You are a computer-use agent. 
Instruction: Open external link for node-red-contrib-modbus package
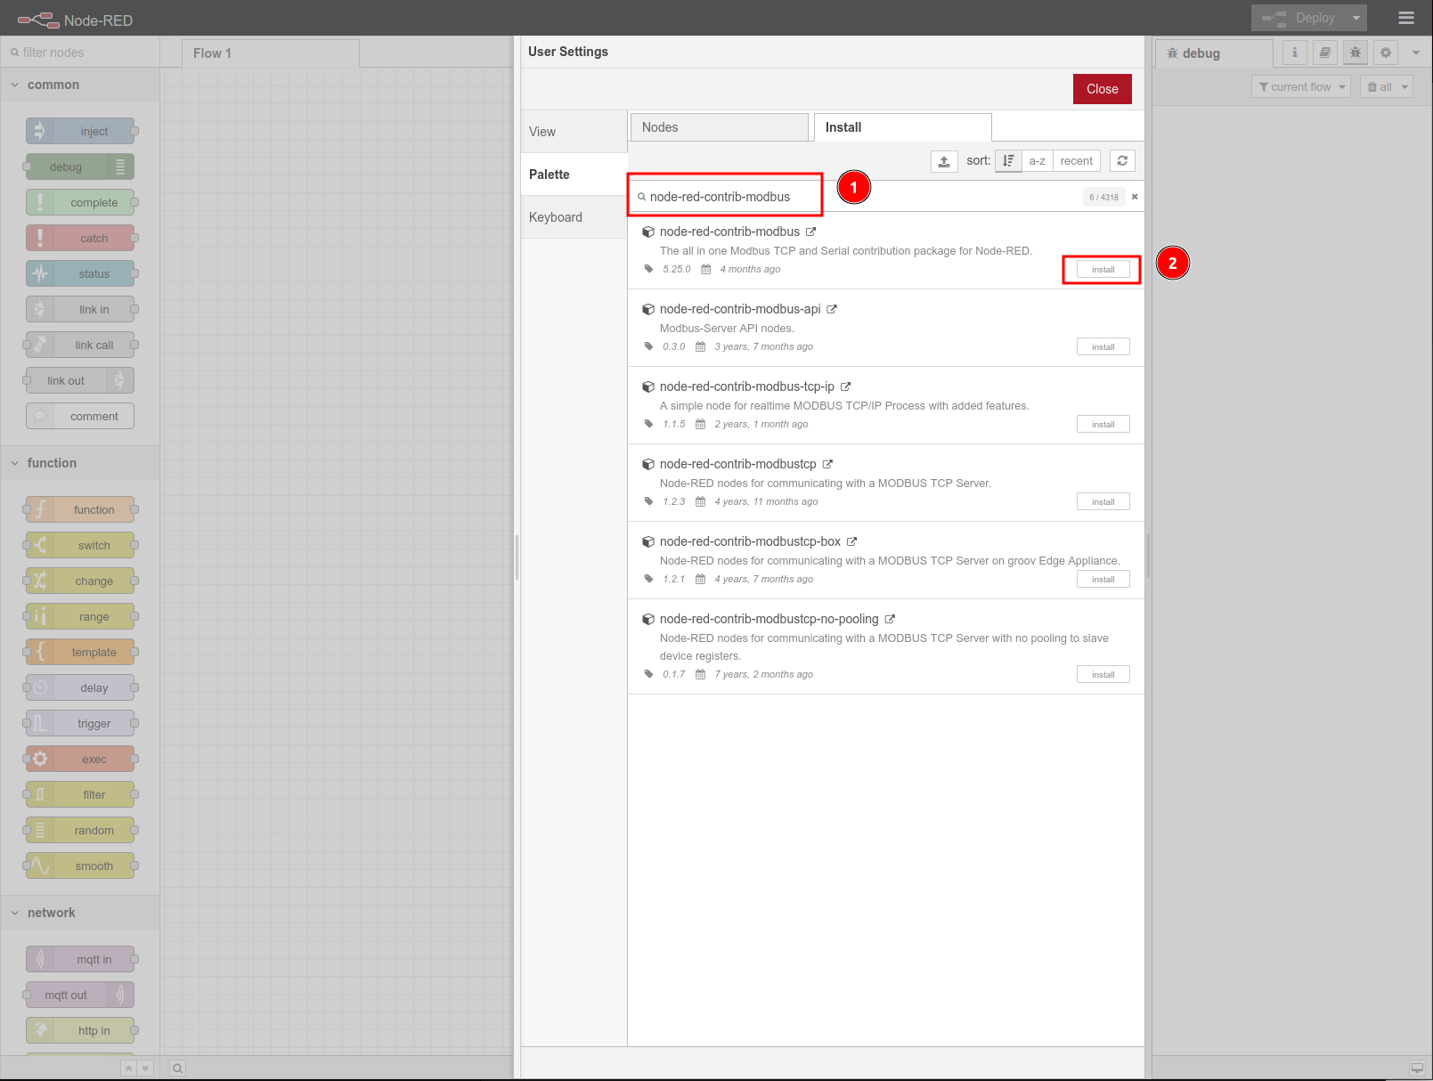(x=810, y=232)
